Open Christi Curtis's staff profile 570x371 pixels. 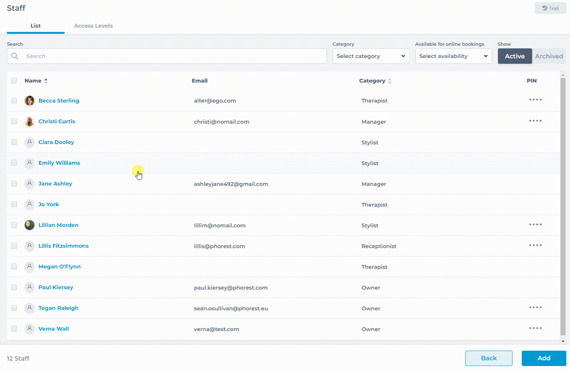coord(57,121)
